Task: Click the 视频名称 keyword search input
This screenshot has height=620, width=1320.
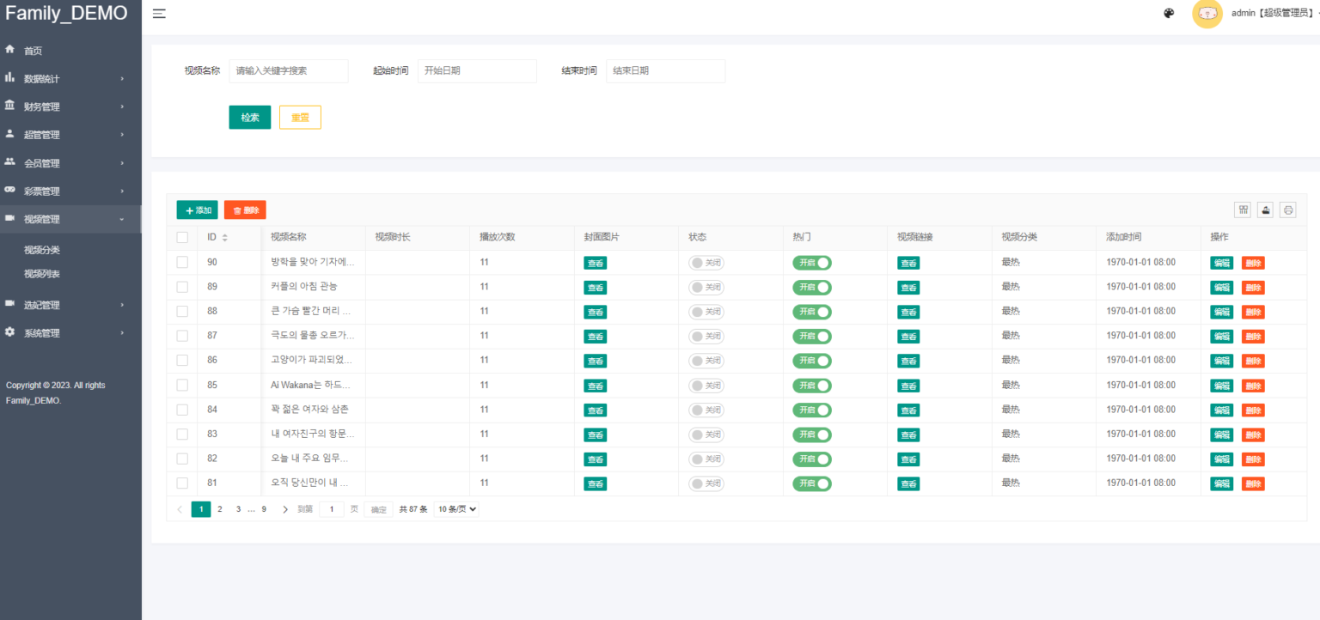Action: click(x=288, y=71)
